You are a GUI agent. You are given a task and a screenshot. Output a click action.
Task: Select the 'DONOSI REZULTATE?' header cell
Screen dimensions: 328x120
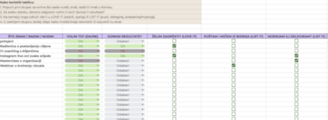point(125,36)
